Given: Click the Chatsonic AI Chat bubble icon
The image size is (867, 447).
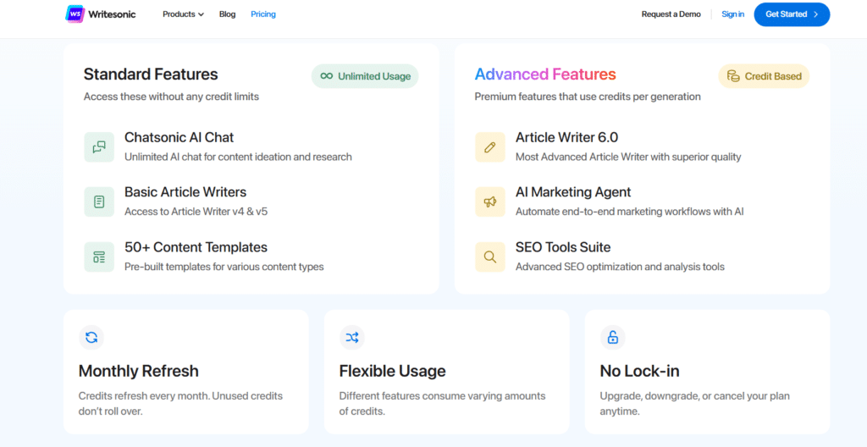Looking at the screenshot, I should (x=99, y=147).
